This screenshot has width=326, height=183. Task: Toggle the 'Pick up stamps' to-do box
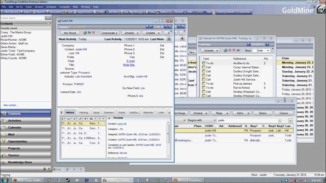pyautogui.click(x=204, y=84)
